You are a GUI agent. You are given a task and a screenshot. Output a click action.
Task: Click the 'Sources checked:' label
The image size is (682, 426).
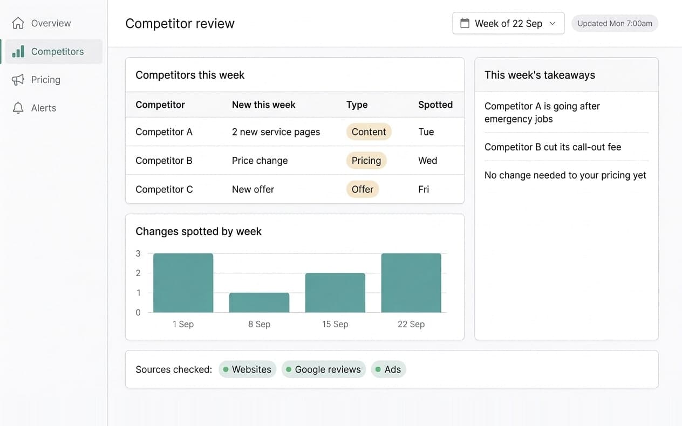pyautogui.click(x=174, y=369)
